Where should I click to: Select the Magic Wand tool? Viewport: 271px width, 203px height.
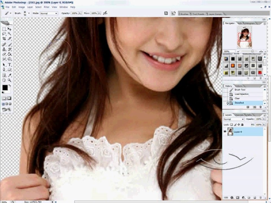pyautogui.click(x=10, y=34)
